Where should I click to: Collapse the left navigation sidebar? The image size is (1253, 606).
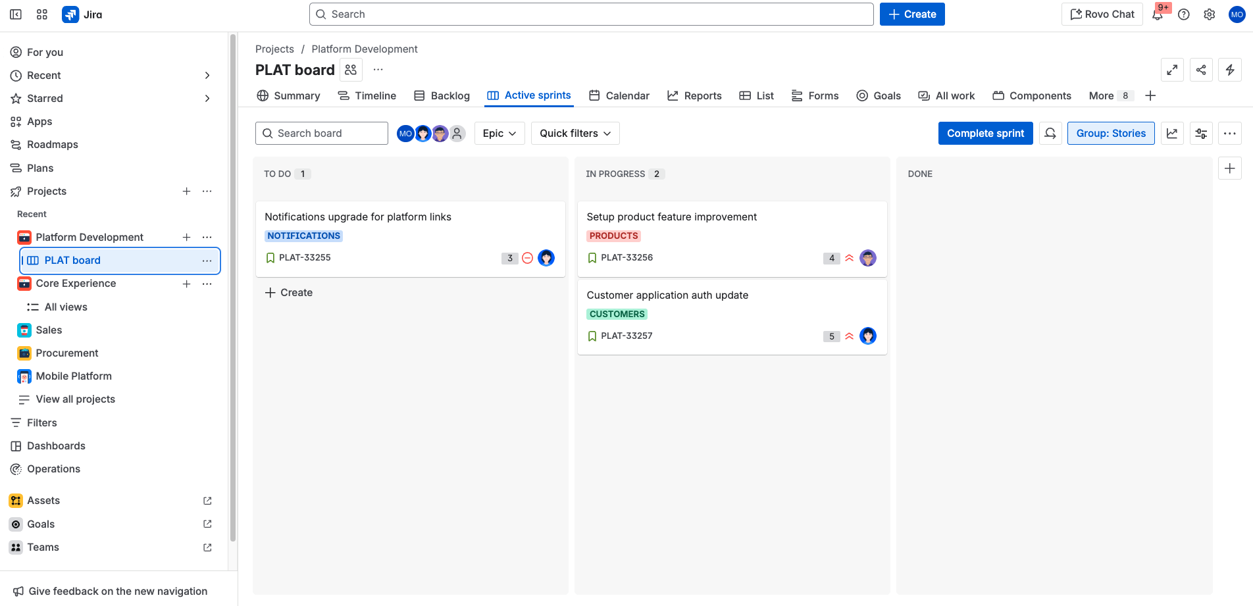(x=16, y=14)
